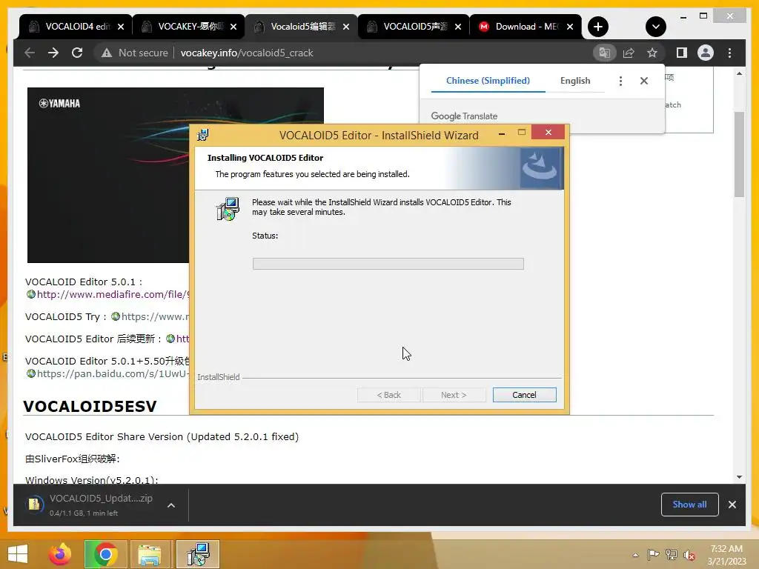Click the scrollbar down arrow
Viewport: 759px width, 569px height.
click(739, 476)
